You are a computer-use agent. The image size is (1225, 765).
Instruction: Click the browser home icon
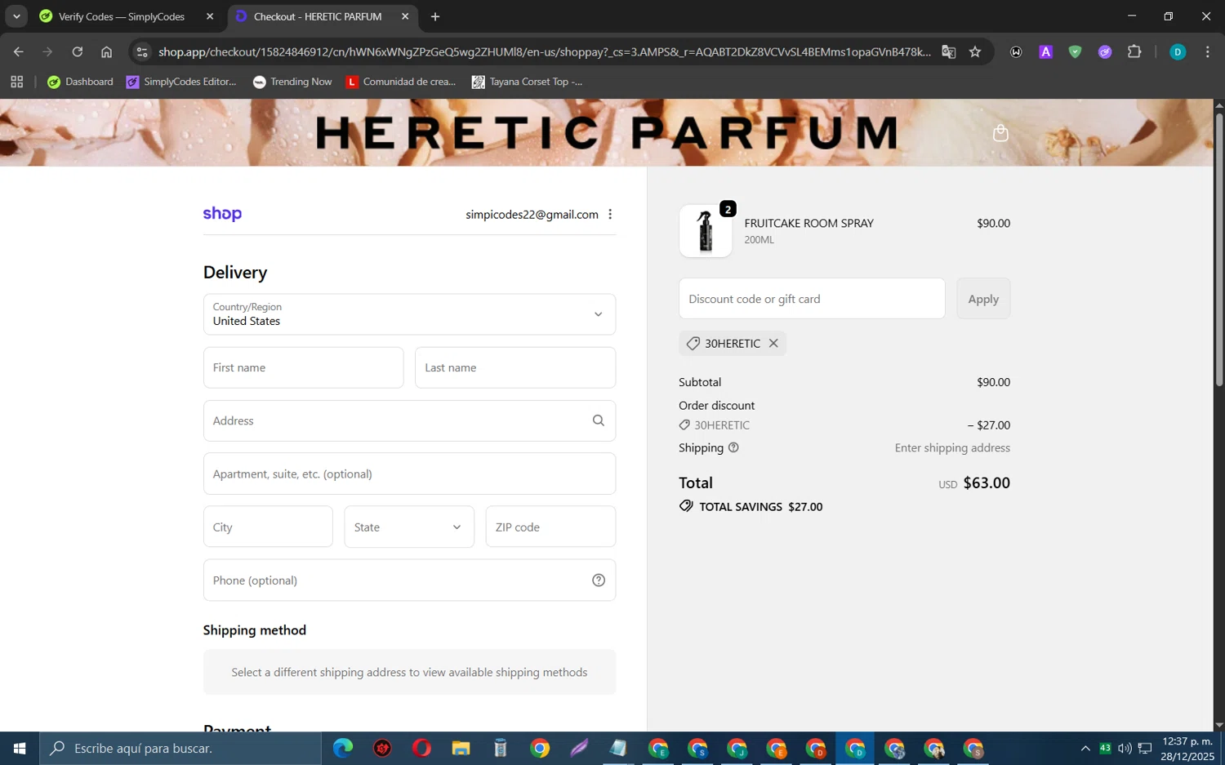(x=106, y=51)
